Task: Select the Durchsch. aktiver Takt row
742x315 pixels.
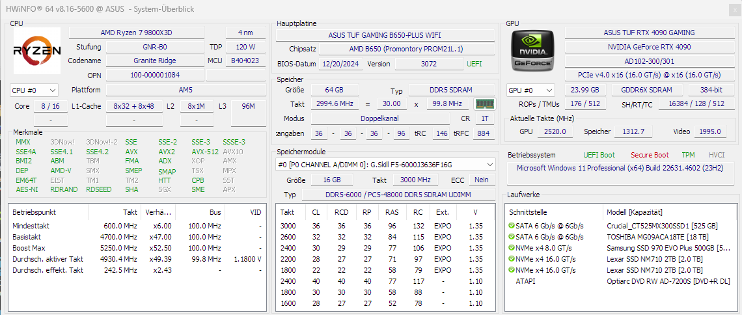Action: click(x=137, y=259)
